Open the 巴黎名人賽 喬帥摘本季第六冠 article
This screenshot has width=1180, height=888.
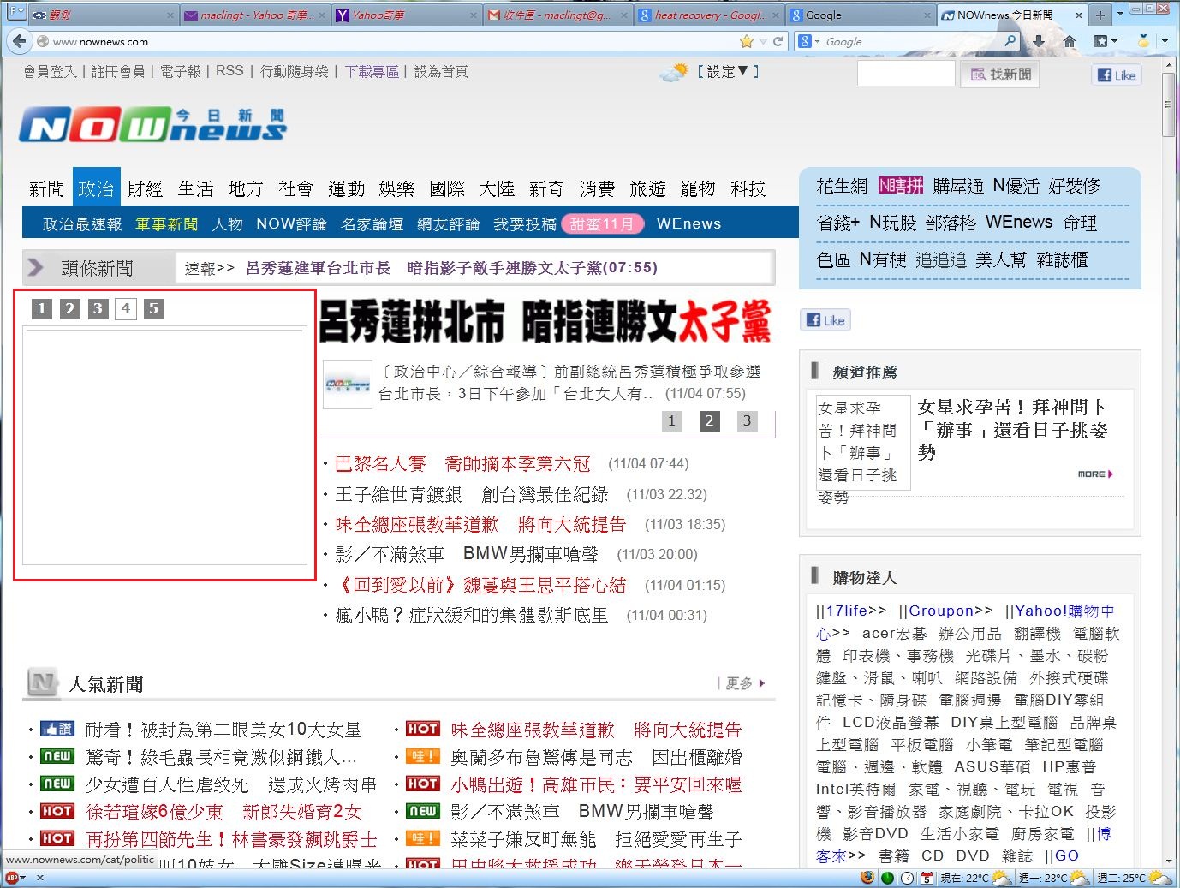[462, 464]
